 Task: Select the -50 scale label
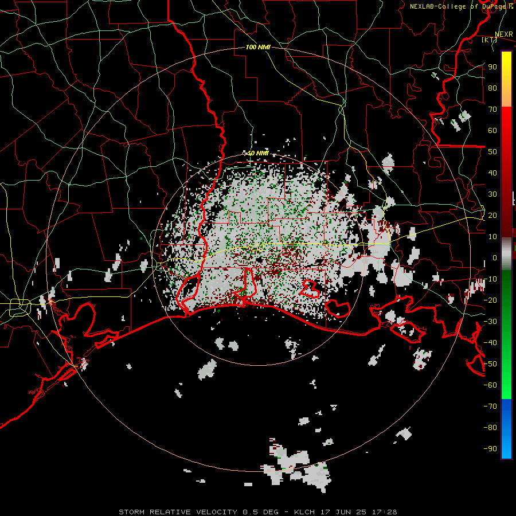pyautogui.click(x=490, y=364)
